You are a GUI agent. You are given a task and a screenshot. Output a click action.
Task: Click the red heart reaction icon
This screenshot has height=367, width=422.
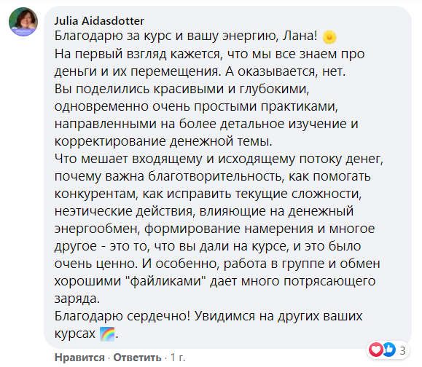(x=375, y=350)
